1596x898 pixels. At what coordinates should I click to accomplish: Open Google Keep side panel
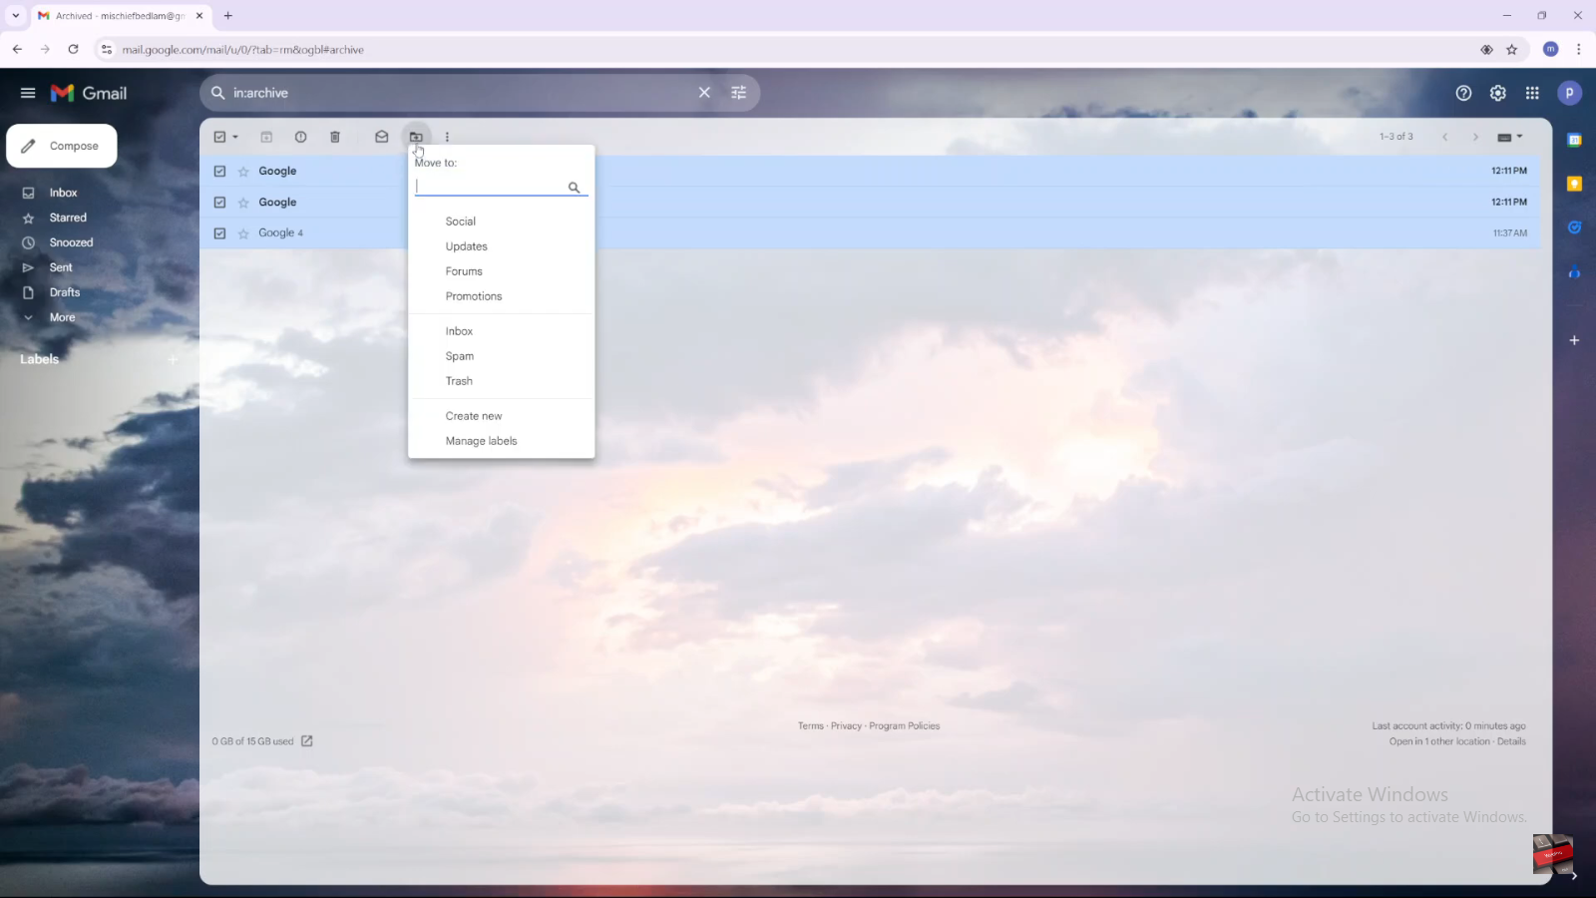click(1574, 184)
